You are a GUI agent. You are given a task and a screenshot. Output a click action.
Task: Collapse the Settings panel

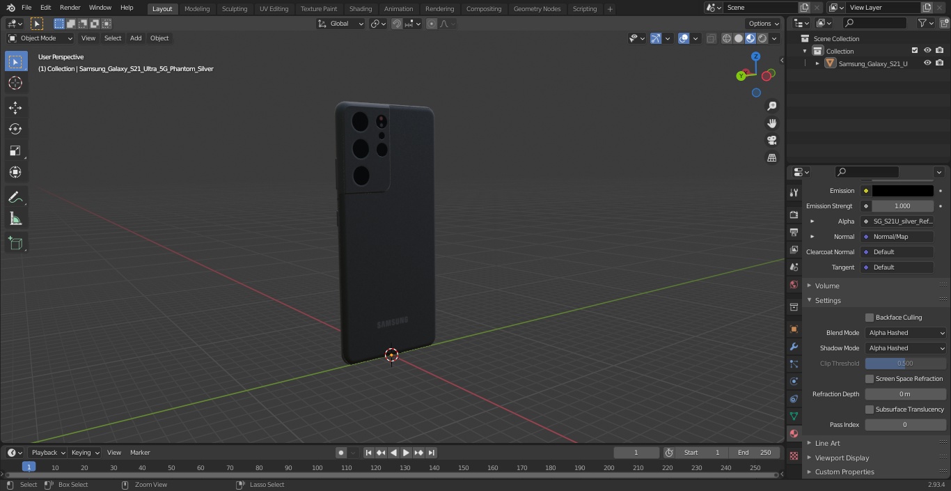pyautogui.click(x=827, y=300)
